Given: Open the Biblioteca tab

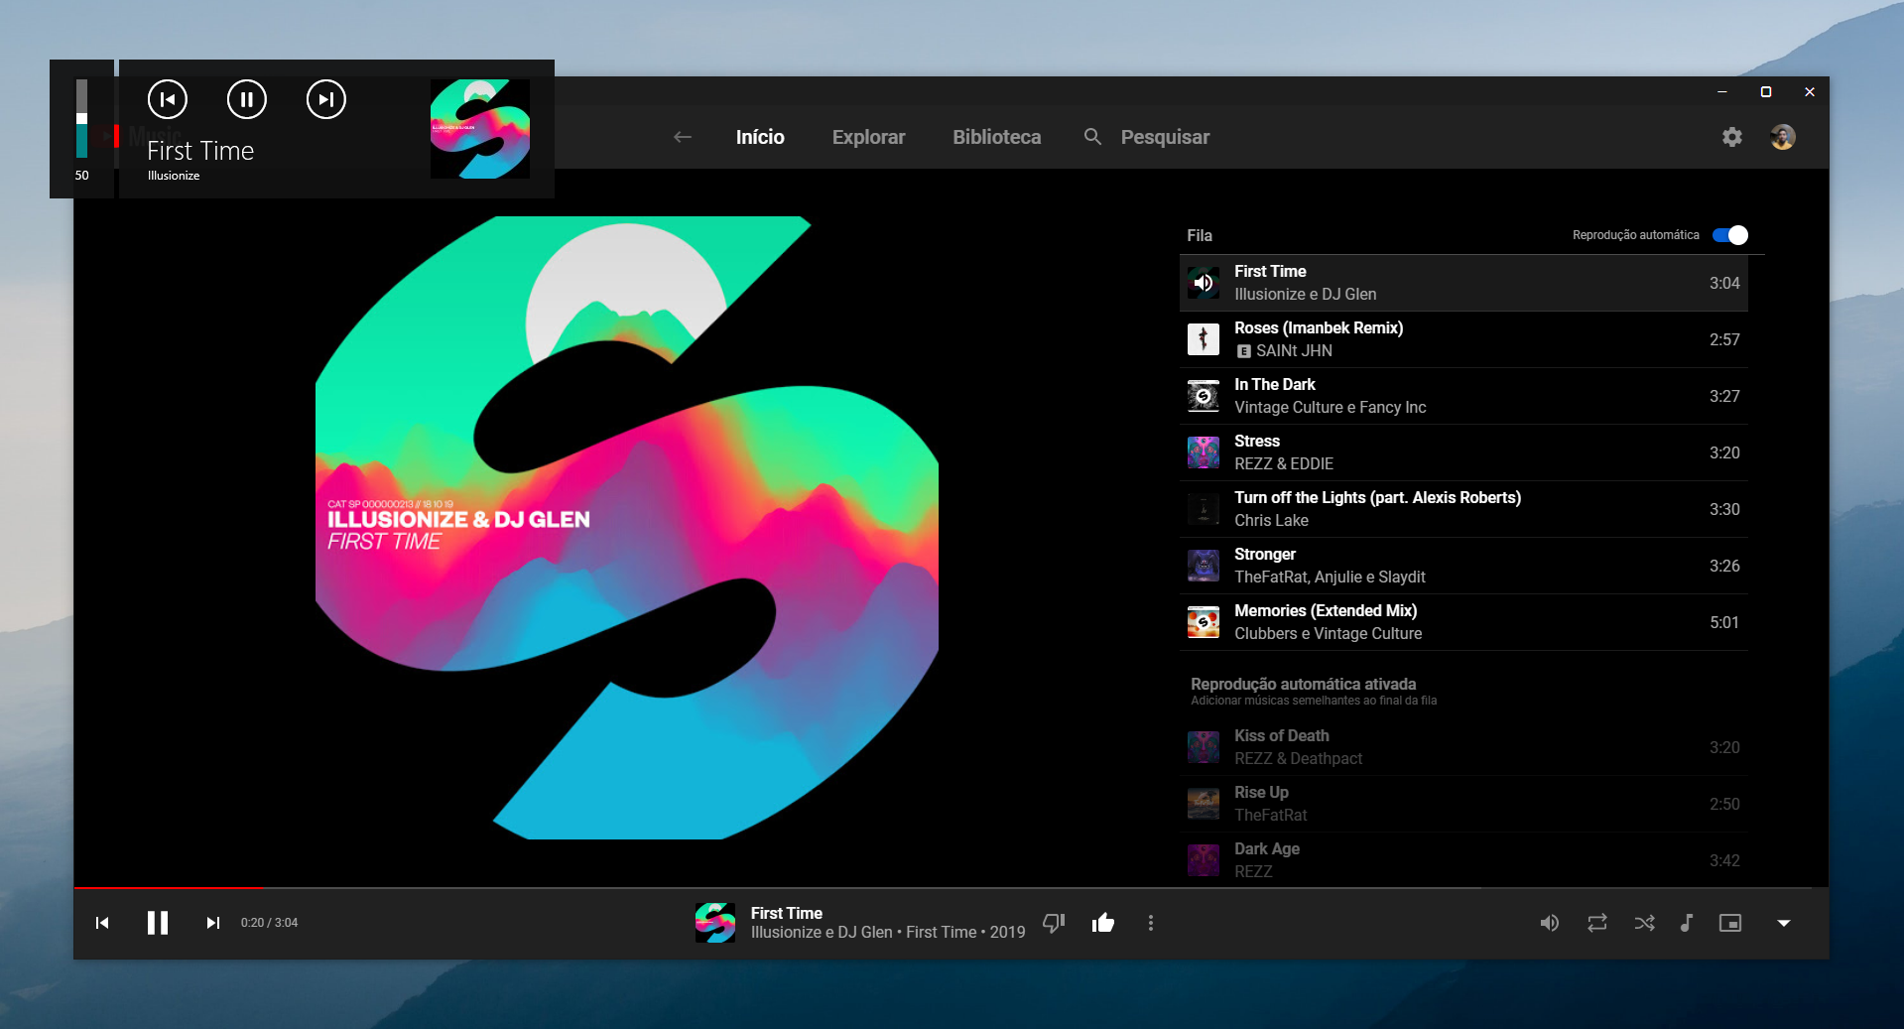Looking at the screenshot, I should (x=997, y=137).
